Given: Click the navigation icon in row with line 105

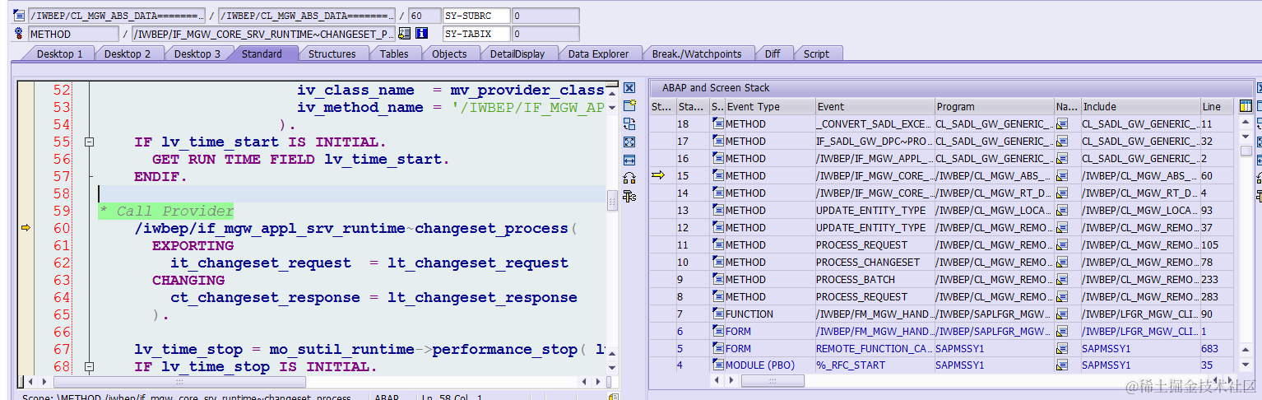Looking at the screenshot, I should click(x=1062, y=244).
